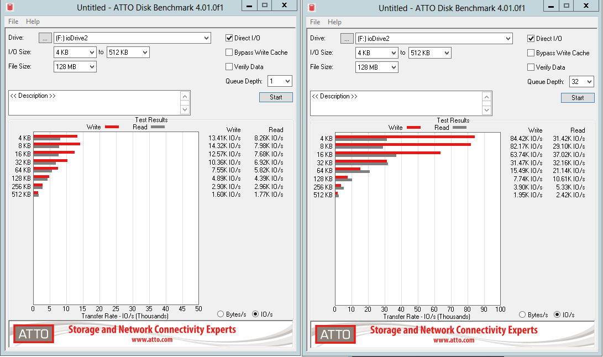Select Bytes/s radio in the Queue Depth 1 window
603x357 pixels.
[x=221, y=314]
